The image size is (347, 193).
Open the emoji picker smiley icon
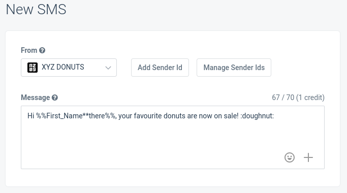(x=290, y=157)
